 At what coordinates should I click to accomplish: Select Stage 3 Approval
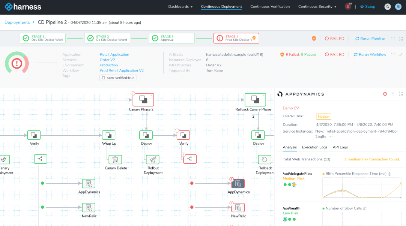pyautogui.click(x=172, y=38)
